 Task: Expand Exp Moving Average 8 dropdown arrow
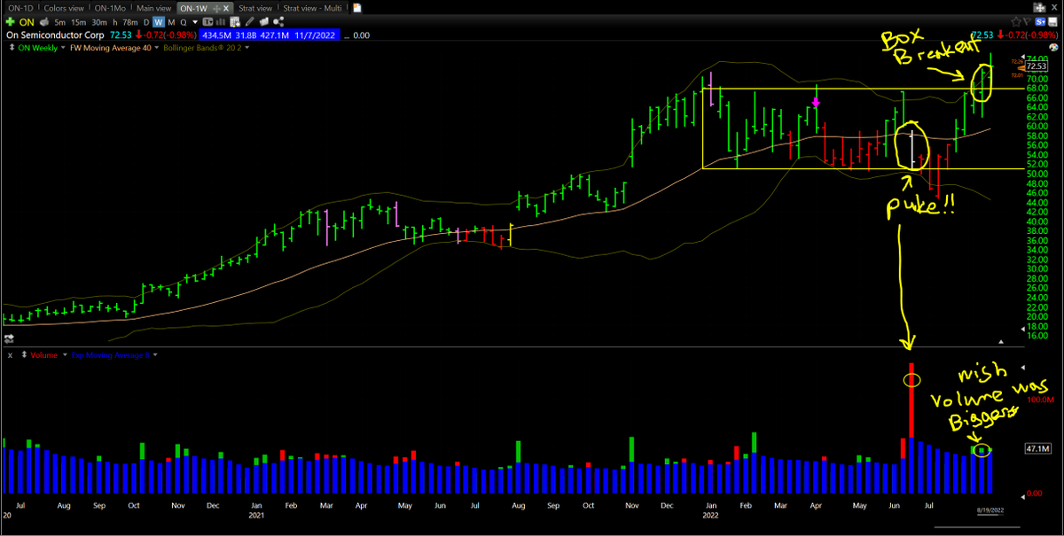click(x=155, y=354)
